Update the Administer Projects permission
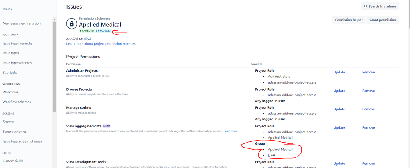 [x=339, y=72]
